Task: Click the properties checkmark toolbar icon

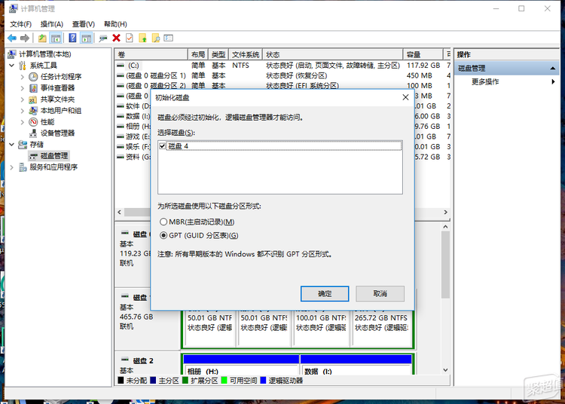Action: pyautogui.click(x=129, y=38)
